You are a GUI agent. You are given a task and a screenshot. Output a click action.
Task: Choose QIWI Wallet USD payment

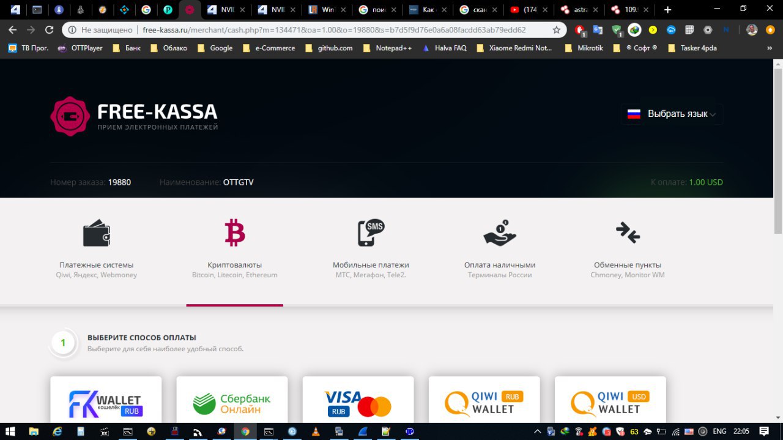click(x=610, y=400)
